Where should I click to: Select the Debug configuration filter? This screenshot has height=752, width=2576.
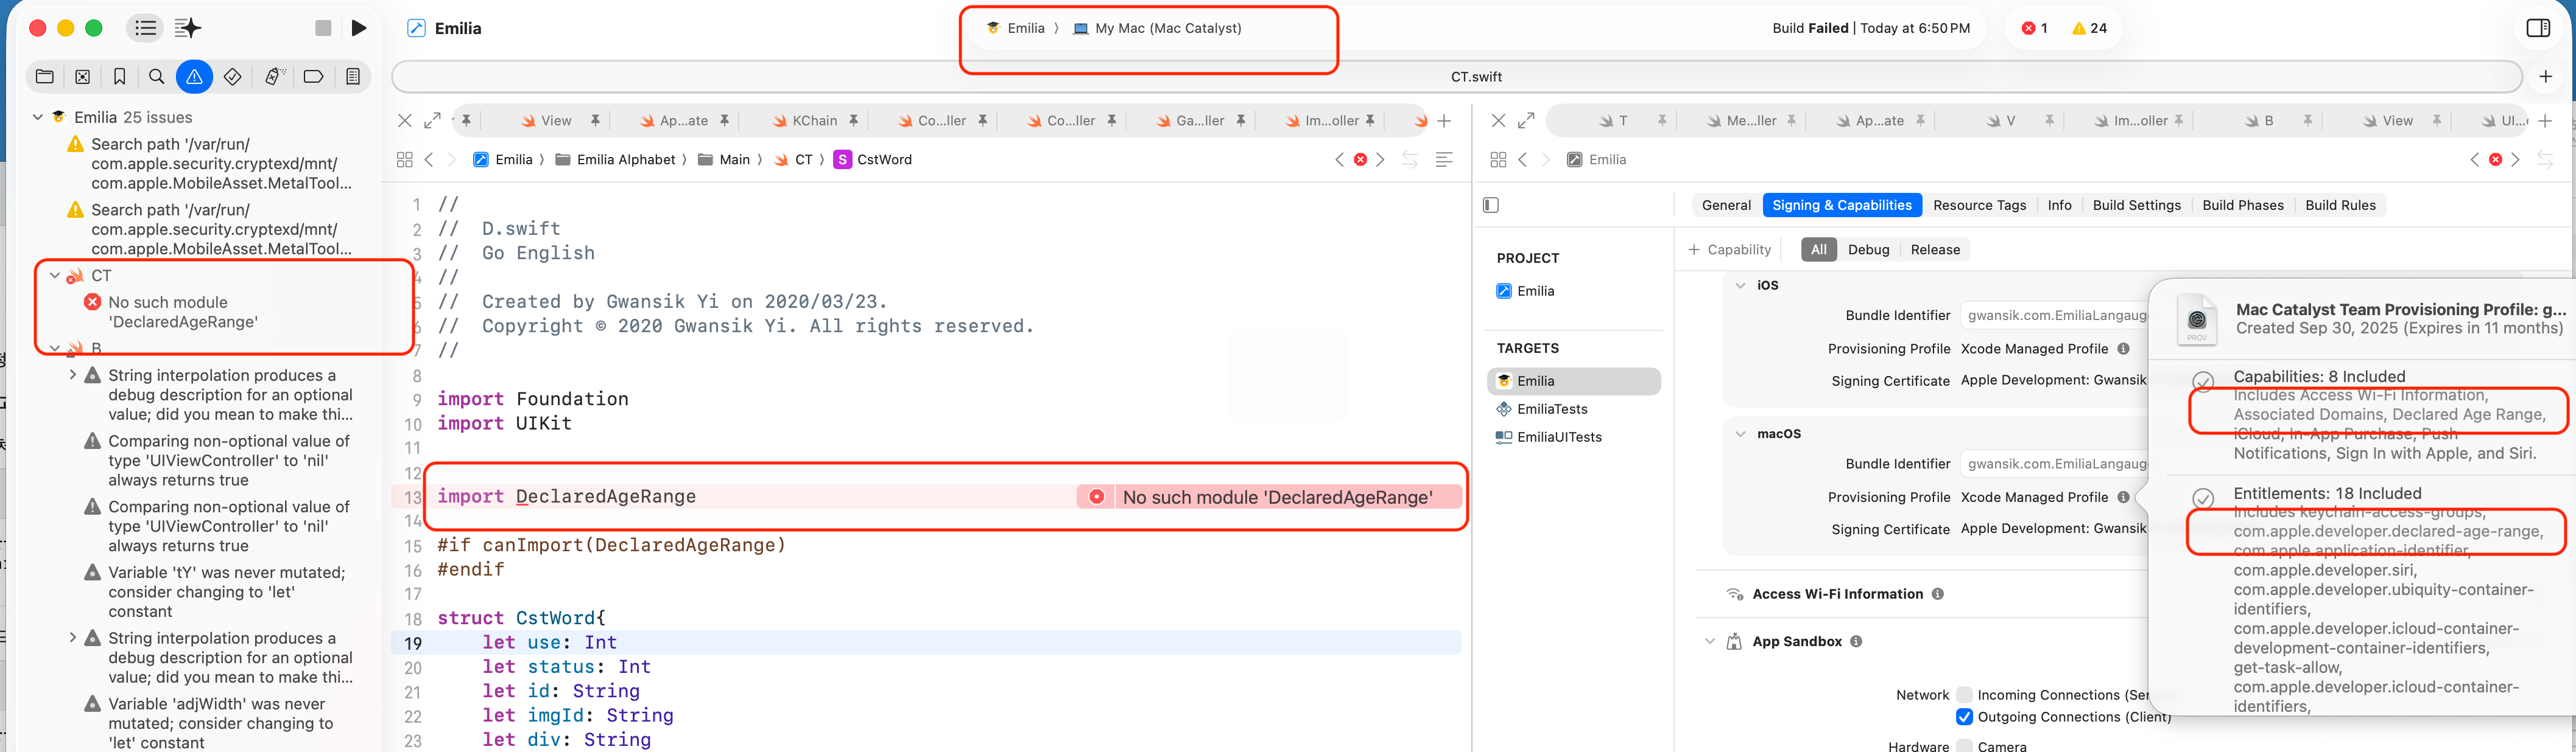coord(1868,249)
